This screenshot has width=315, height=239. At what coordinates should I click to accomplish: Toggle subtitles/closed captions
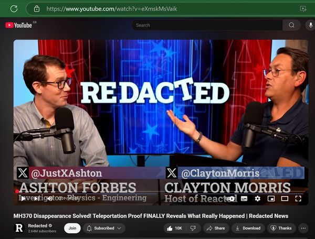point(244,199)
